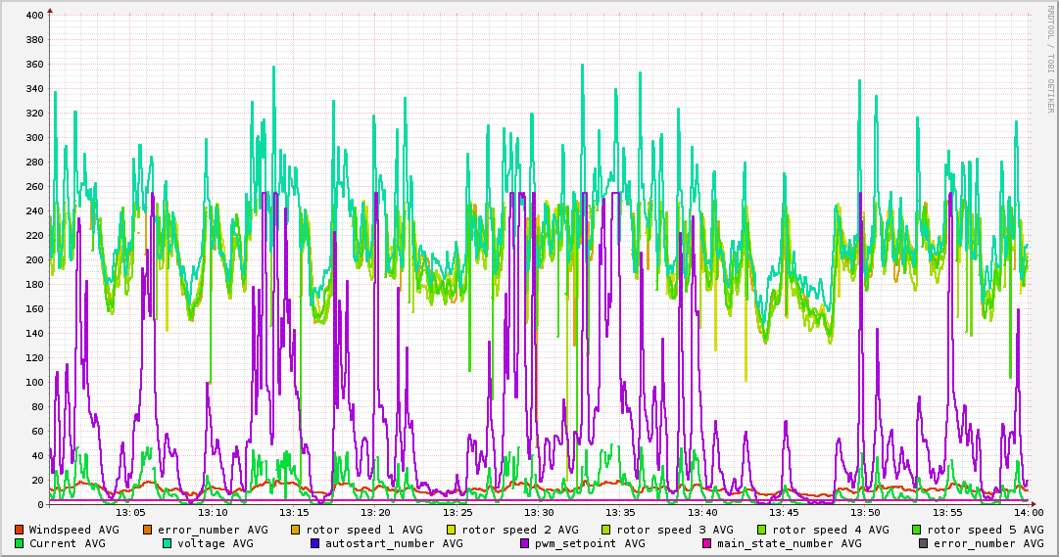
Task: Click the rotor speed 3 AVG color swatch
Action: click(606, 530)
